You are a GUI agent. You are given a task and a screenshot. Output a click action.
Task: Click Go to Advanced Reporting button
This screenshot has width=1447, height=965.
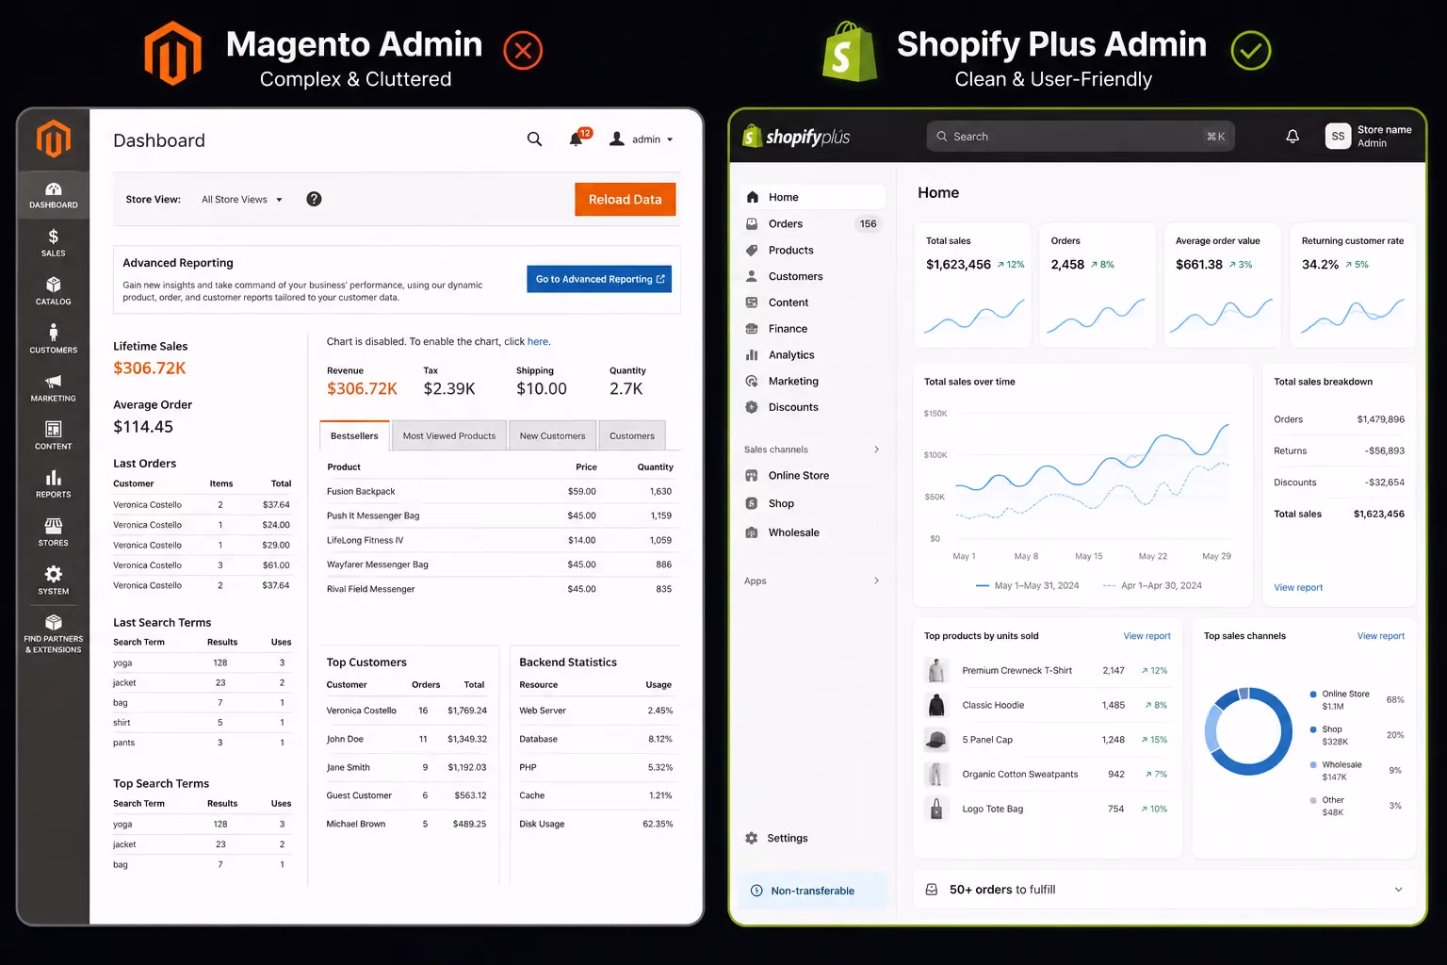(599, 279)
